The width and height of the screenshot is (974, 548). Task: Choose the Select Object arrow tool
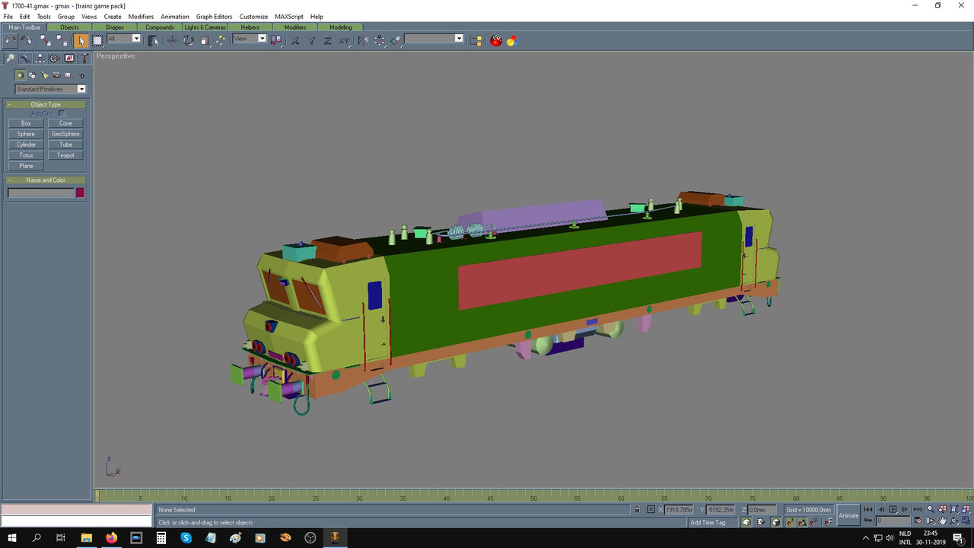81,40
